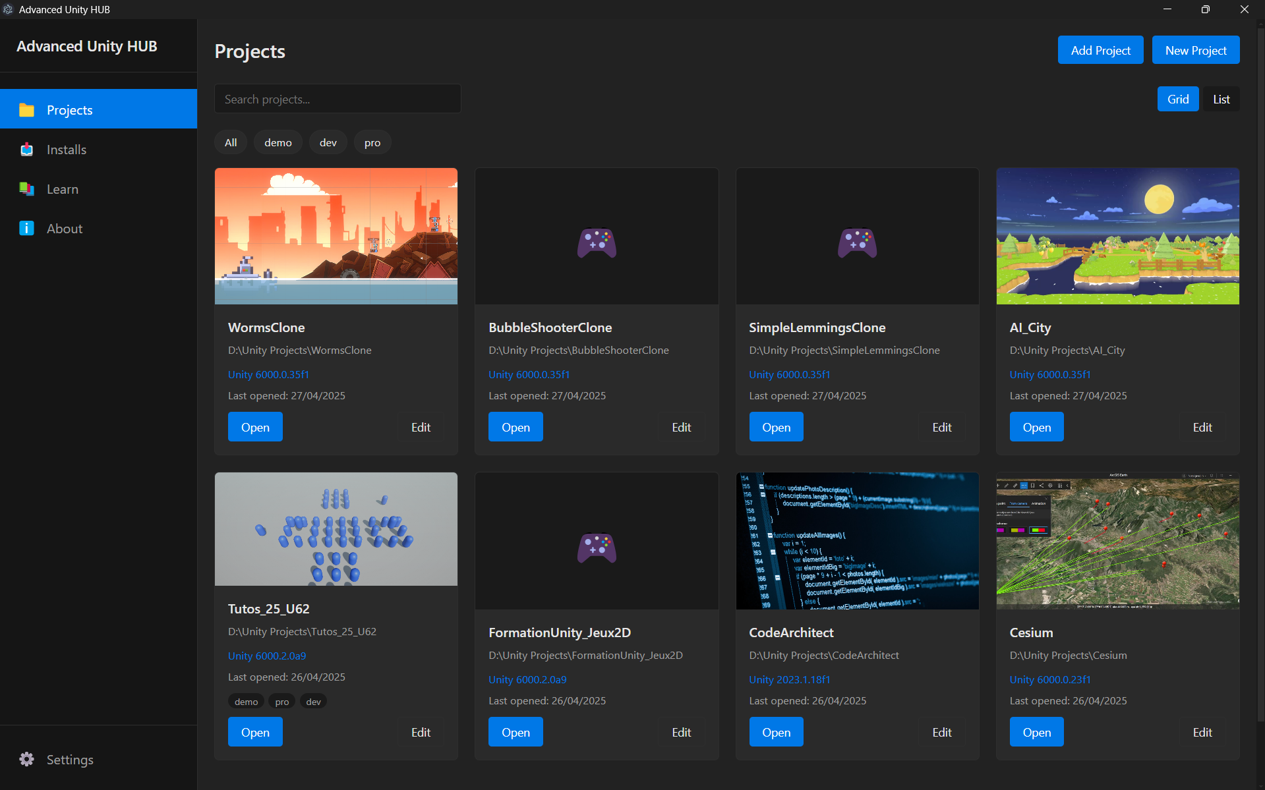Viewport: 1265px width, 790px height.
Task: Click the About info icon in sidebar
Action: point(26,229)
